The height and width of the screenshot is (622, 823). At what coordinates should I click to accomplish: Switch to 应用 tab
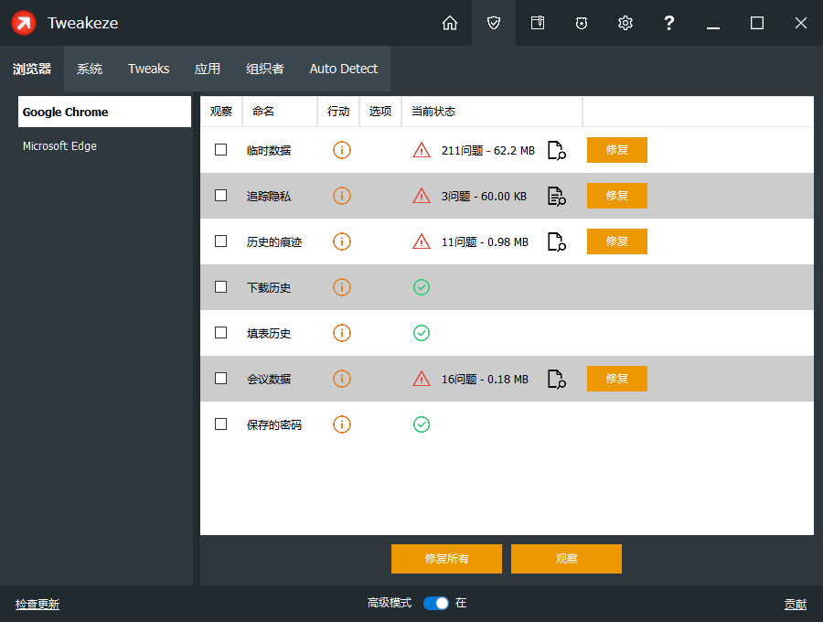pyautogui.click(x=208, y=69)
